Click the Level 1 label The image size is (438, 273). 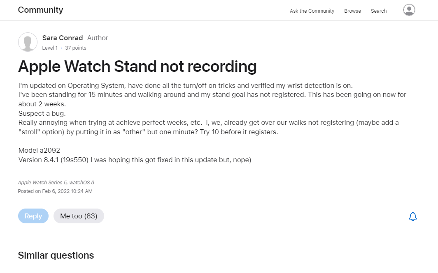(50, 48)
